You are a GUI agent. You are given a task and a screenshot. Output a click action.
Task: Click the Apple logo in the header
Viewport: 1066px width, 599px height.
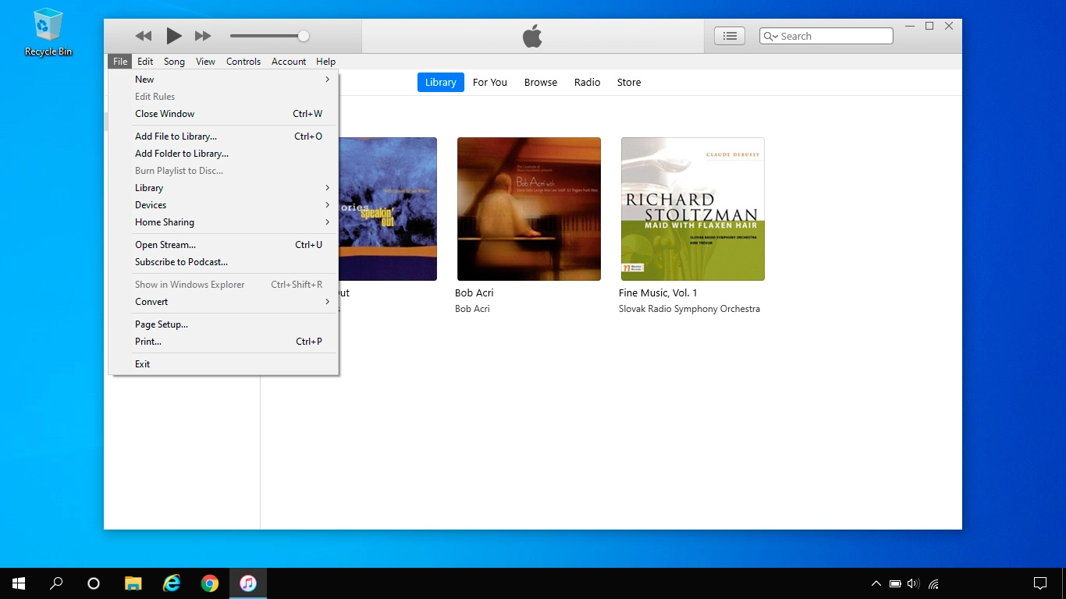click(x=531, y=35)
